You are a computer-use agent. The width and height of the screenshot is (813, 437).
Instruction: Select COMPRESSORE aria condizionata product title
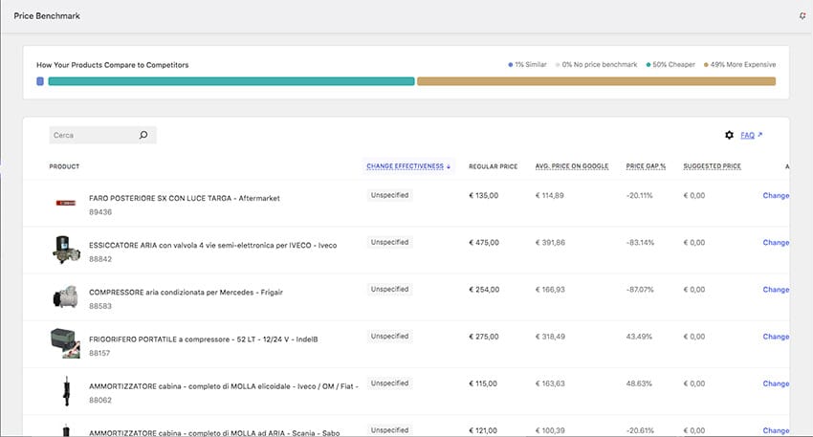pyautogui.click(x=186, y=293)
